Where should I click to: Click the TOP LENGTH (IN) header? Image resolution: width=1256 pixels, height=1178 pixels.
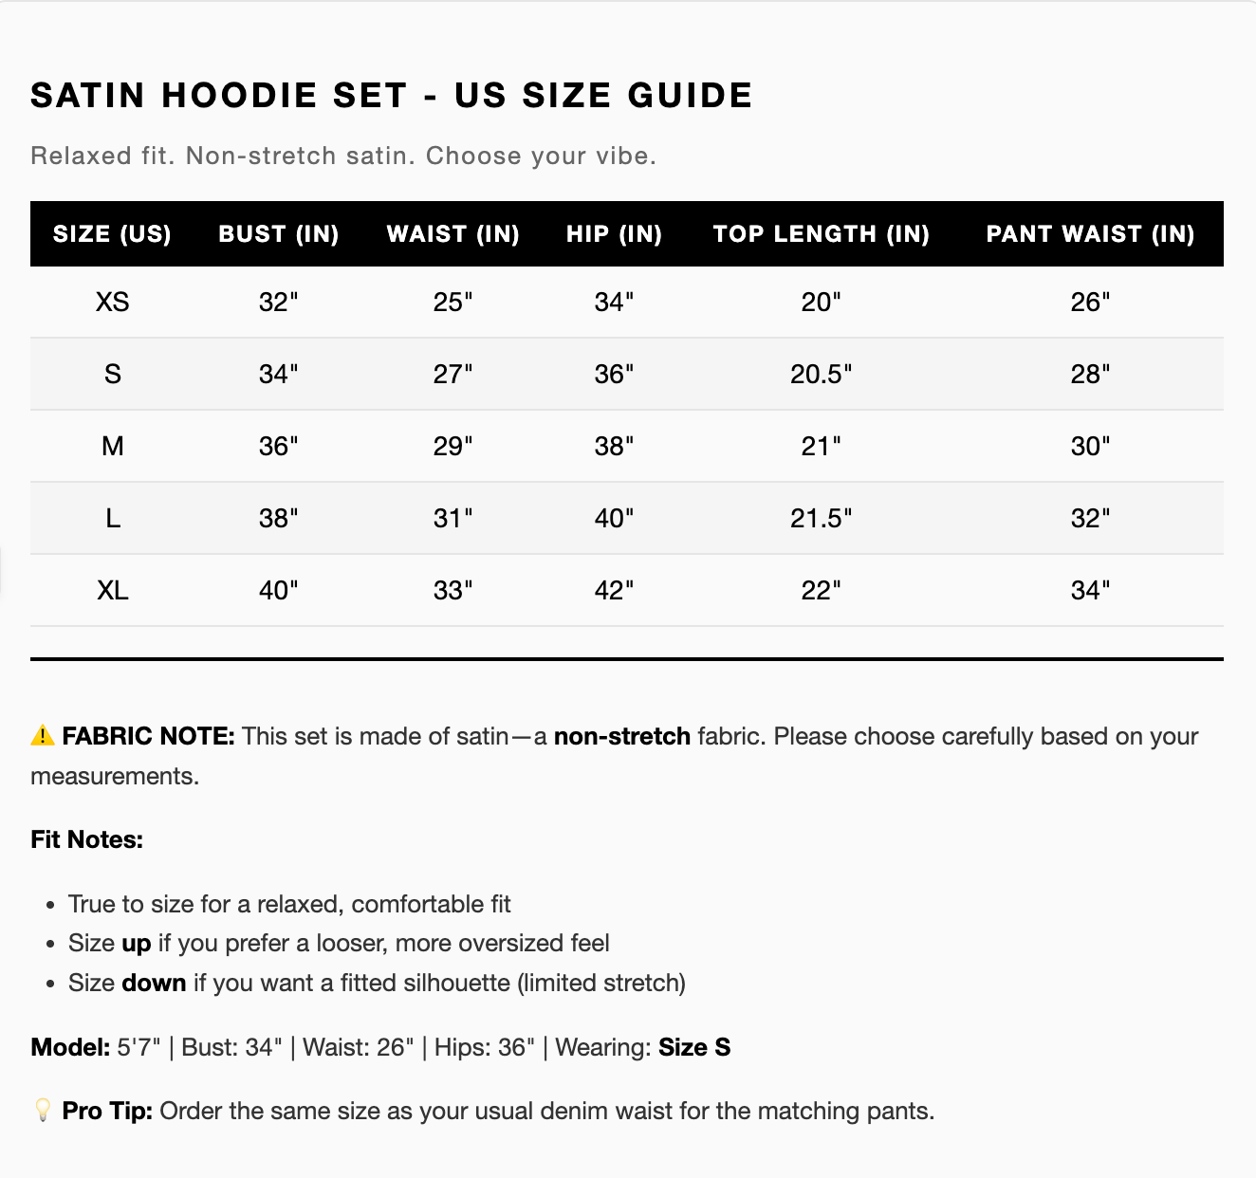point(822,234)
